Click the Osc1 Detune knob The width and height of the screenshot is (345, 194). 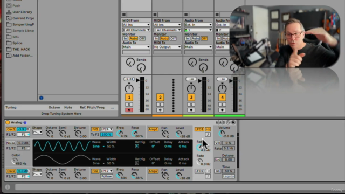(x=78, y=133)
